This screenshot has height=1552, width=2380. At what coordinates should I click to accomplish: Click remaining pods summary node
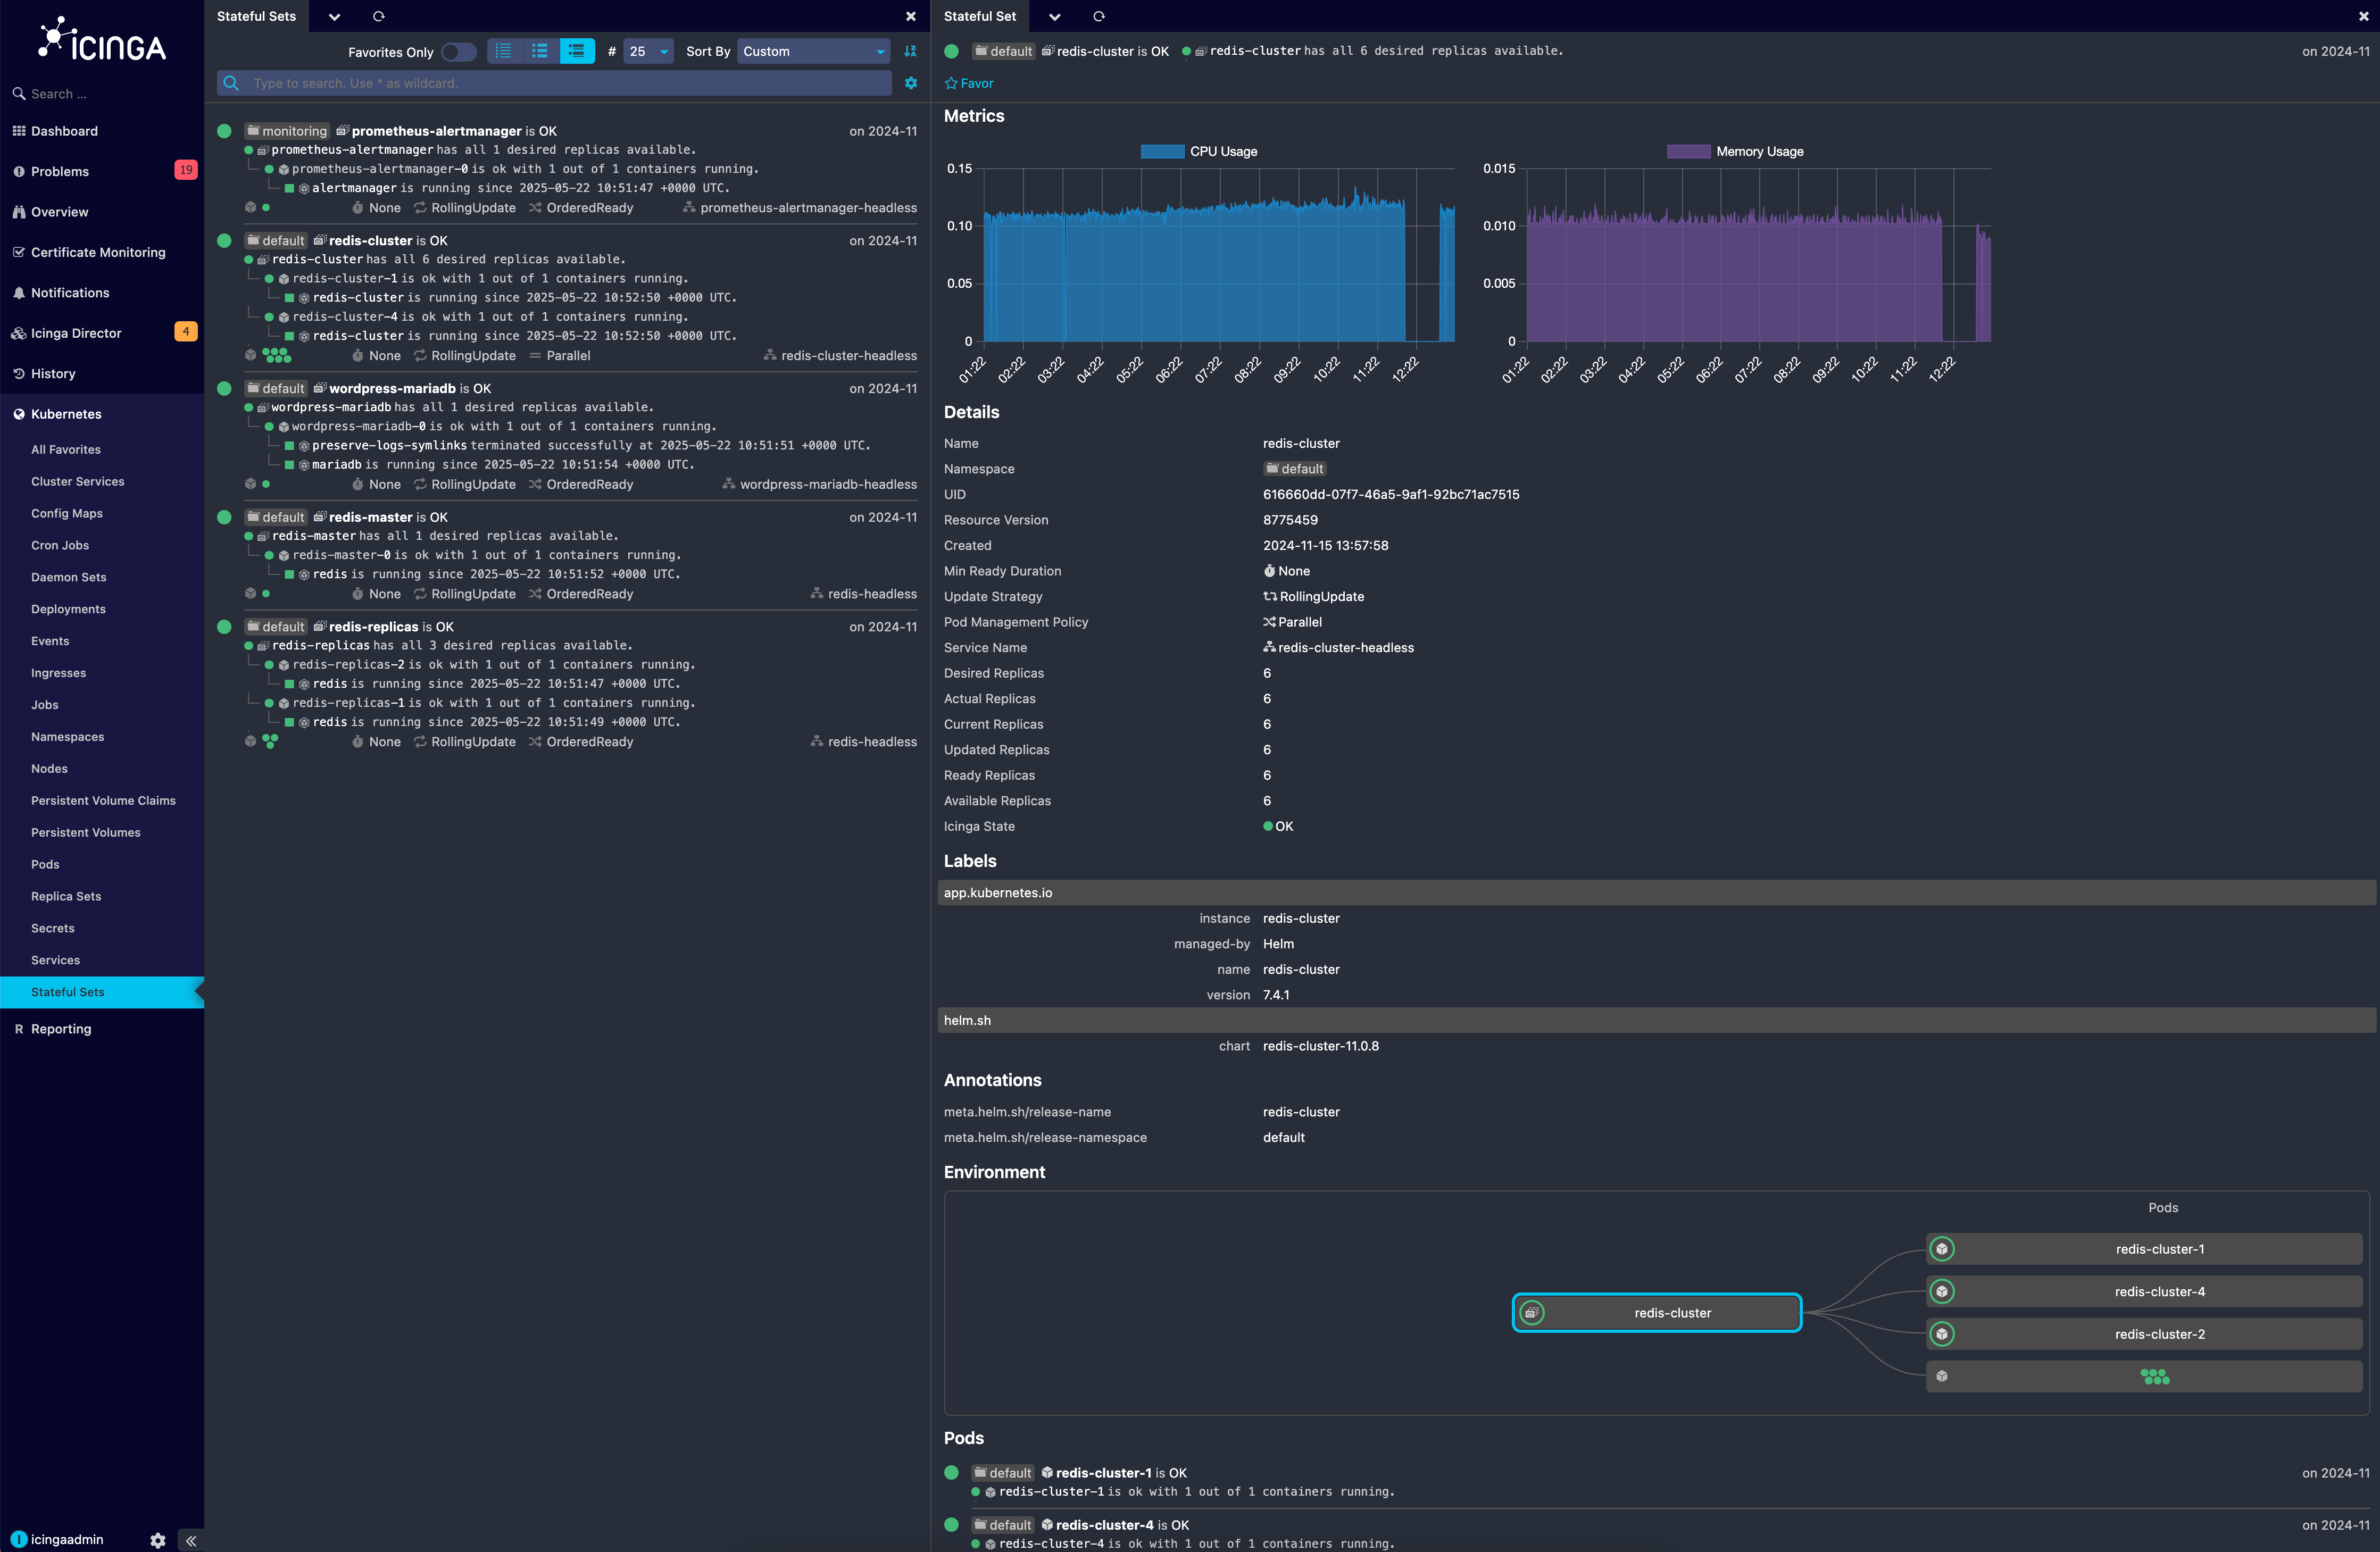[2144, 1377]
